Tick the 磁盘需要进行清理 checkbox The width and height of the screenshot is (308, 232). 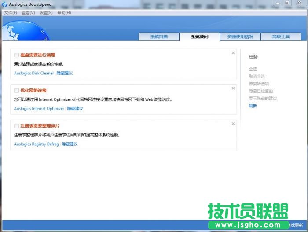17,55
